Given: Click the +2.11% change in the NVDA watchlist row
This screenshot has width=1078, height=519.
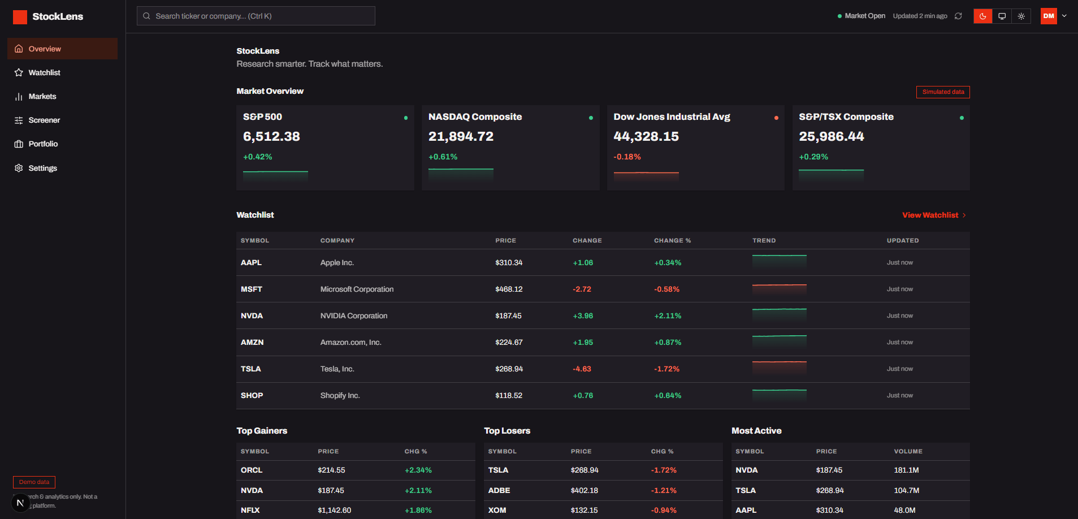Looking at the screenshot, I should pos(668,316).
